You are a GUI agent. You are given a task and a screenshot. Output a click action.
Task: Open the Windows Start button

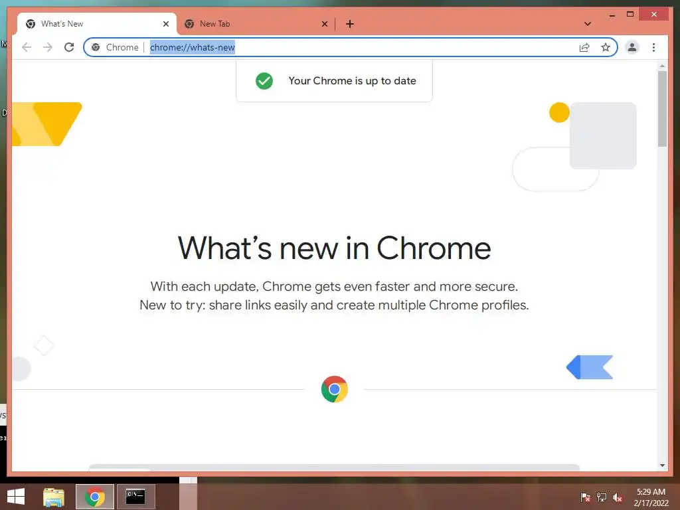(16, 497)
